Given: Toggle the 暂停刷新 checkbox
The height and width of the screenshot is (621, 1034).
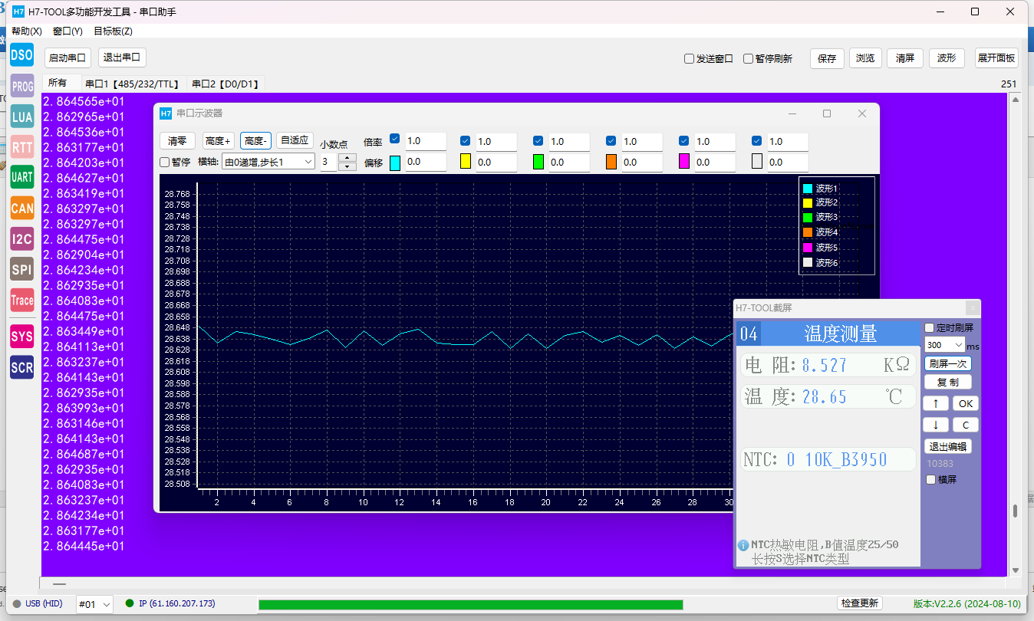Looking at the screenshot, I should coord(748,58).
